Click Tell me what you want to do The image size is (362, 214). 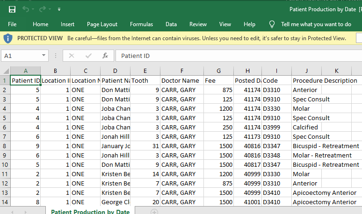tap(316, 24)
